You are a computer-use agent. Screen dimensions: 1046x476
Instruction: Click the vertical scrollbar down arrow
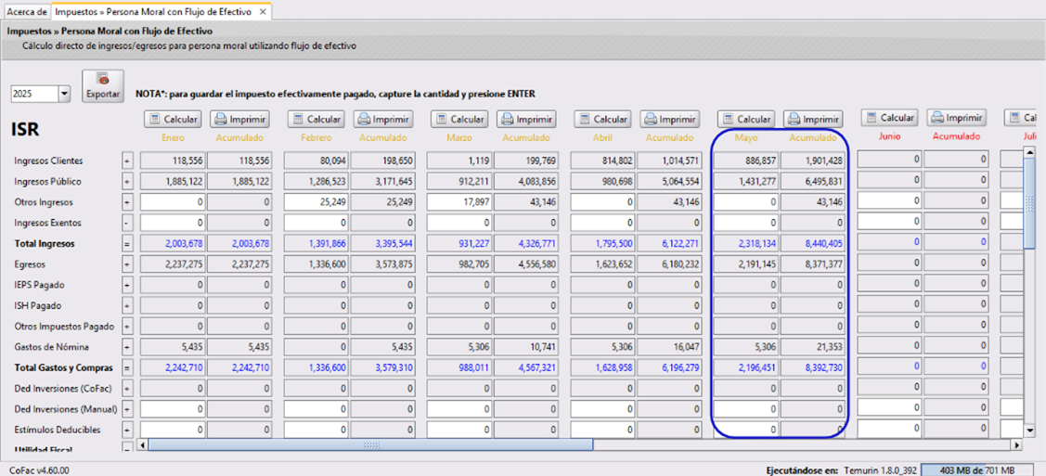pos(1028,431)
